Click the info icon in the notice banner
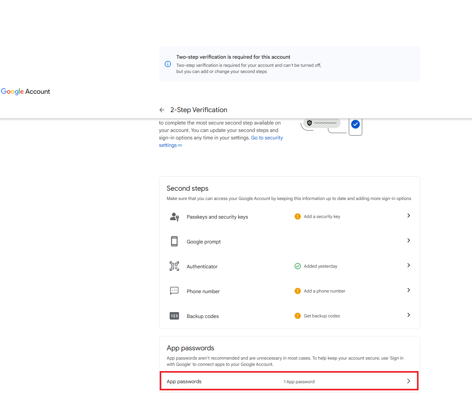The image size is (472, 395). (168, 64)
